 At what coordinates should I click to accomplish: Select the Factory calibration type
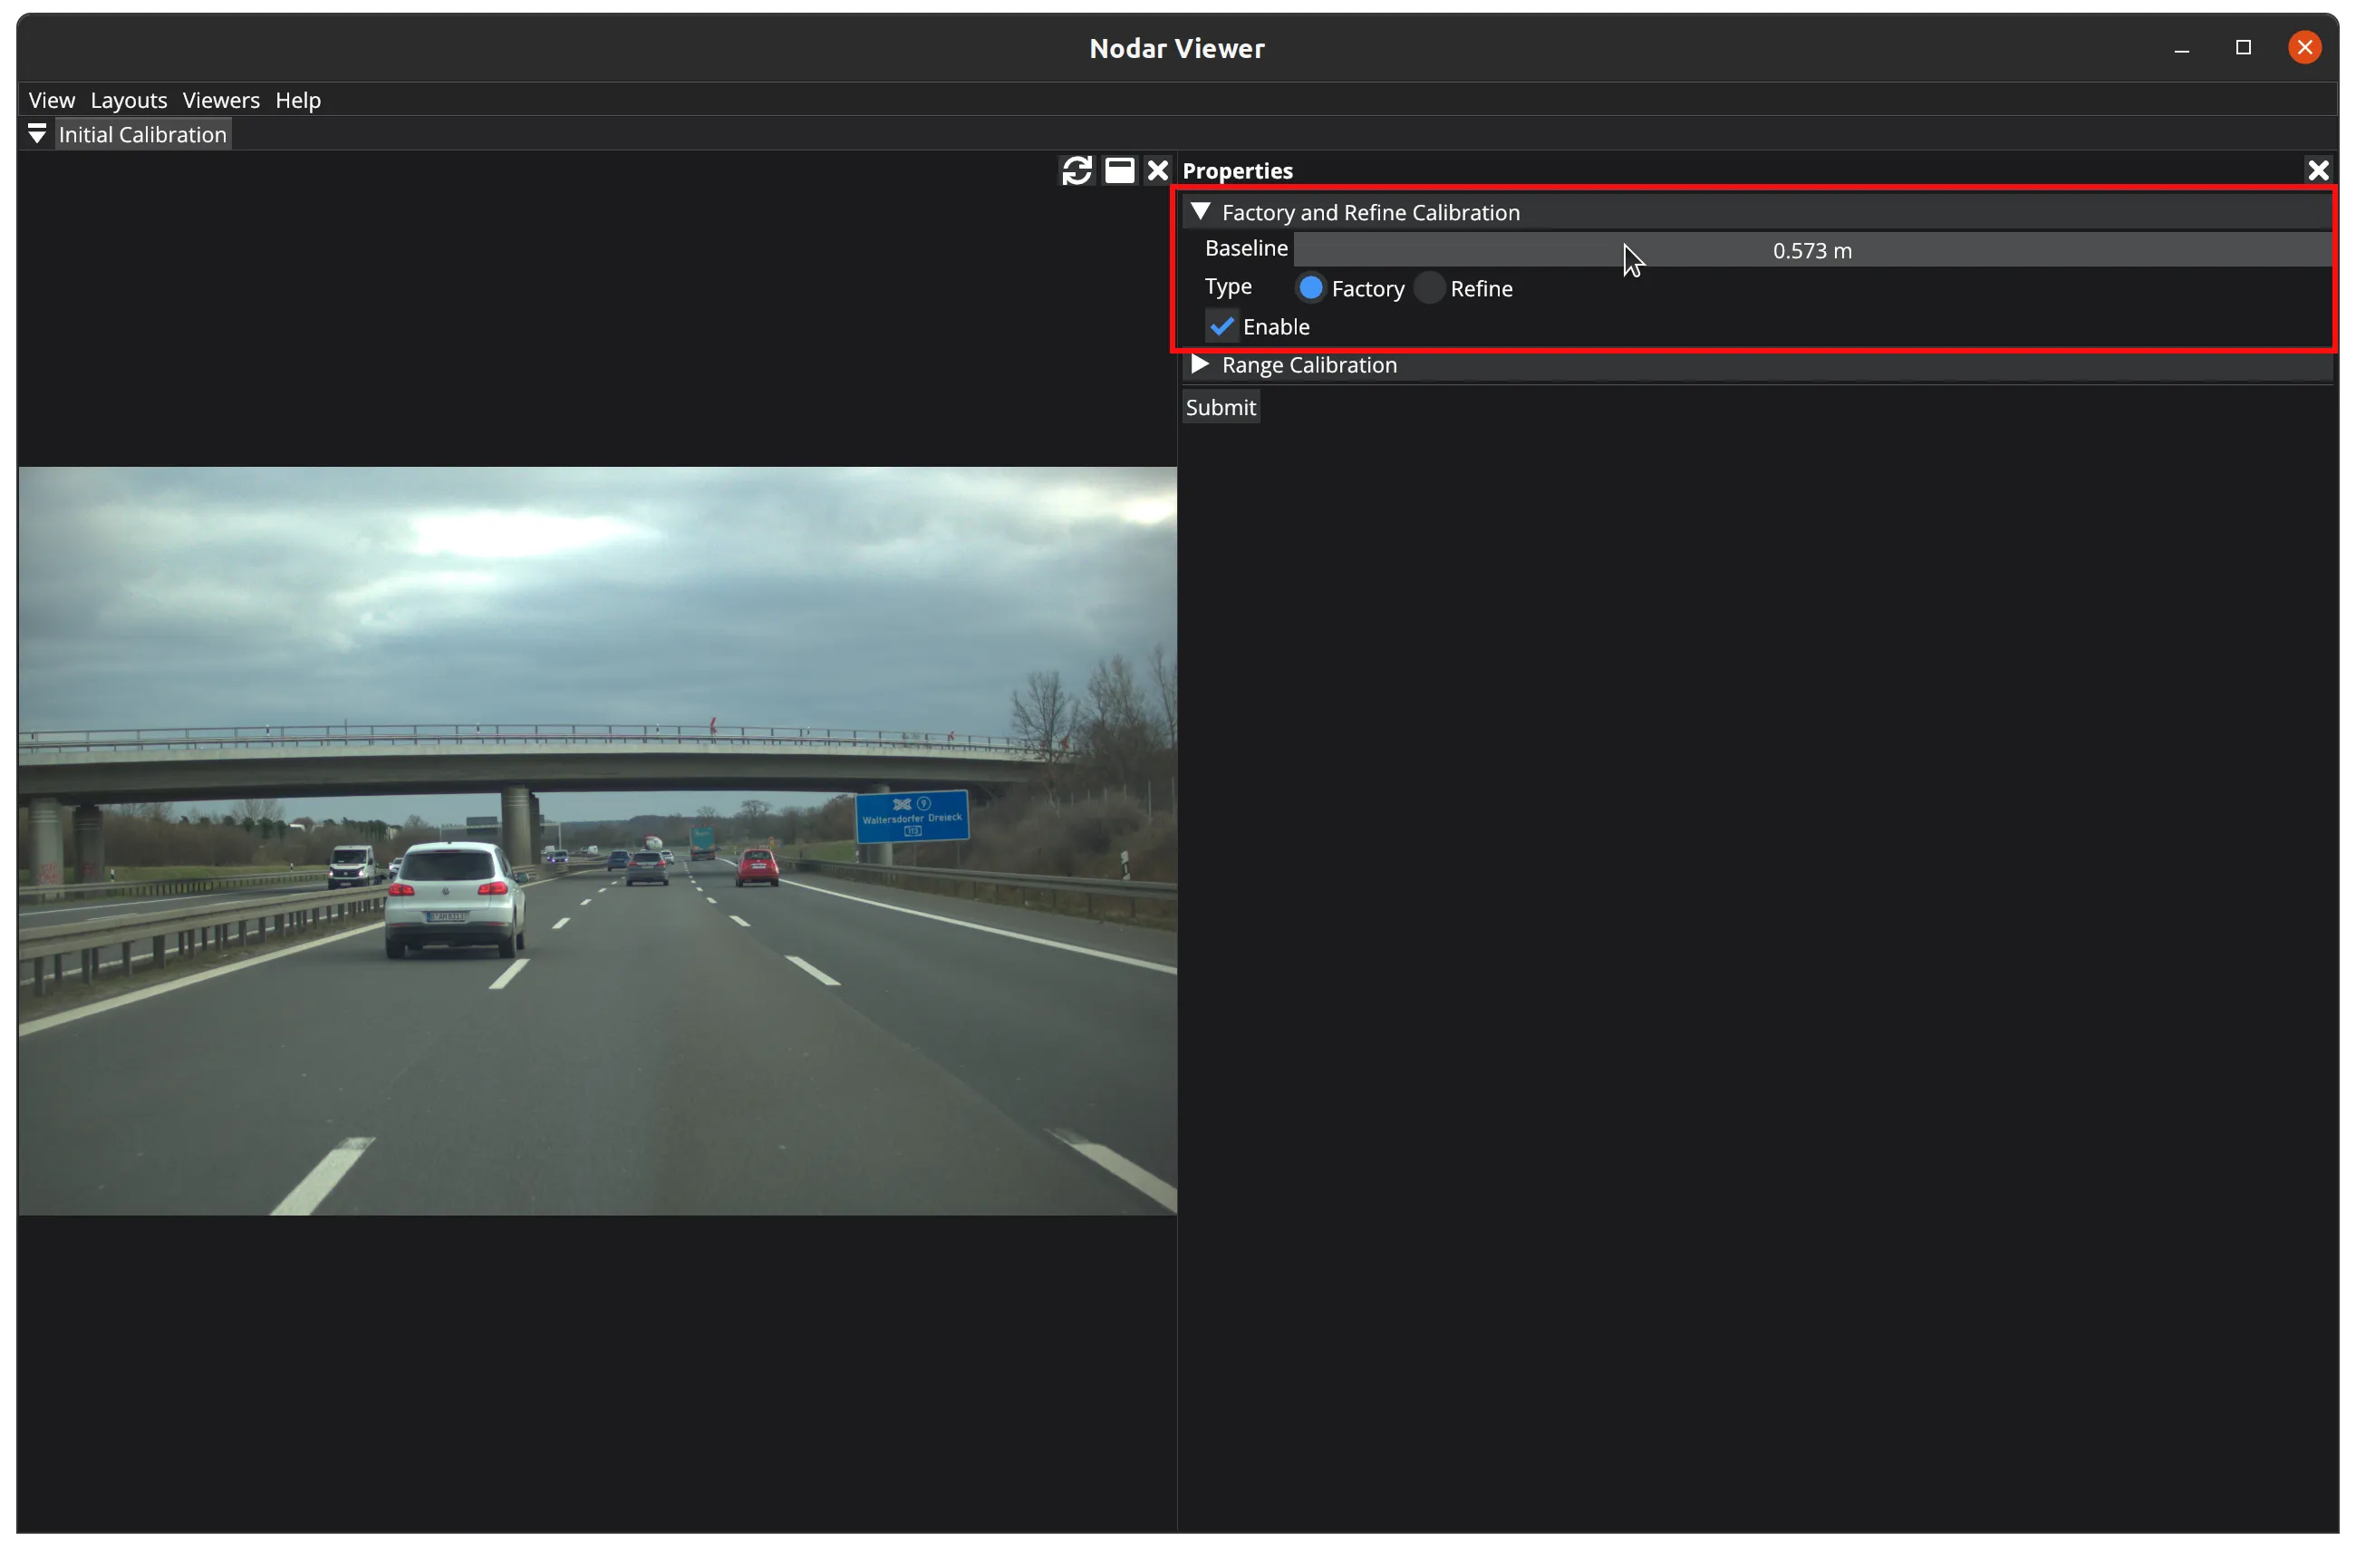[1310, 288]
